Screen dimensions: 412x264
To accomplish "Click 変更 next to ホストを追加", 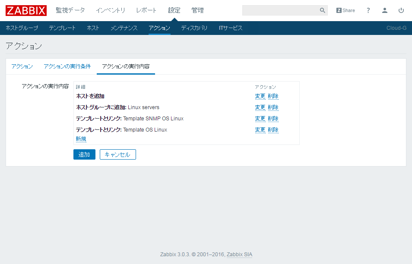I will click(x=260, y=96).
